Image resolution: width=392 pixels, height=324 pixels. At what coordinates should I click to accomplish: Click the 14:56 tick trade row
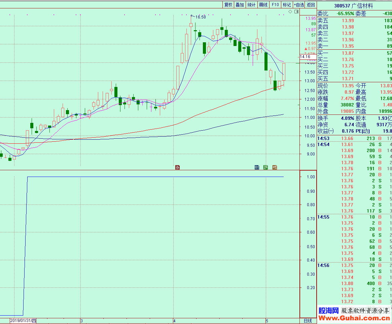coord(355,265)
